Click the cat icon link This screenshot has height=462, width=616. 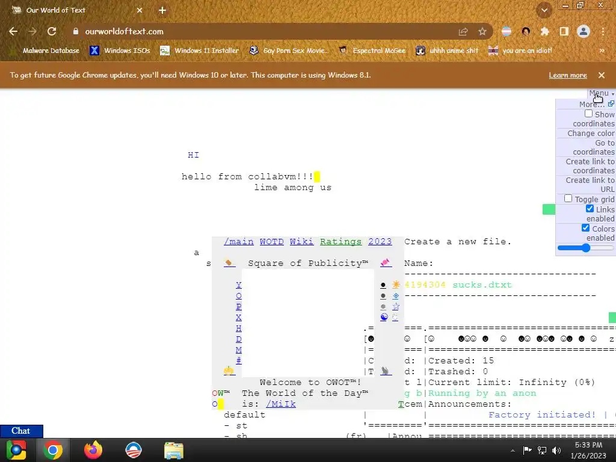coord(386,371)
